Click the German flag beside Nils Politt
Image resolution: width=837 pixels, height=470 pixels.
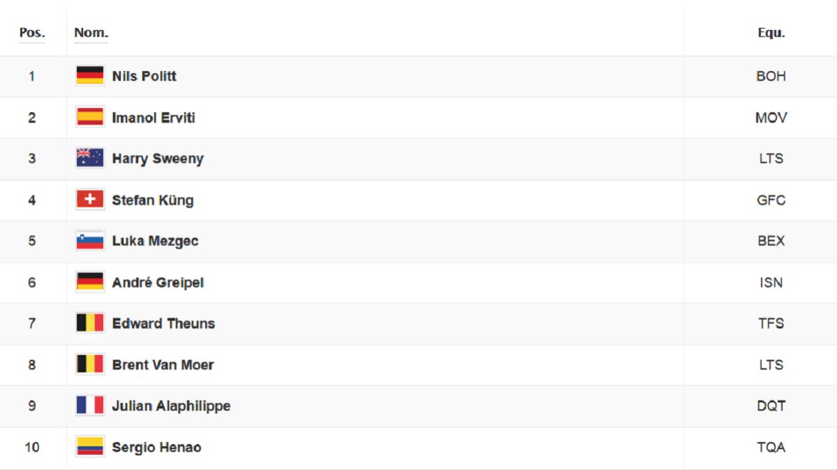tap(90, 76)
